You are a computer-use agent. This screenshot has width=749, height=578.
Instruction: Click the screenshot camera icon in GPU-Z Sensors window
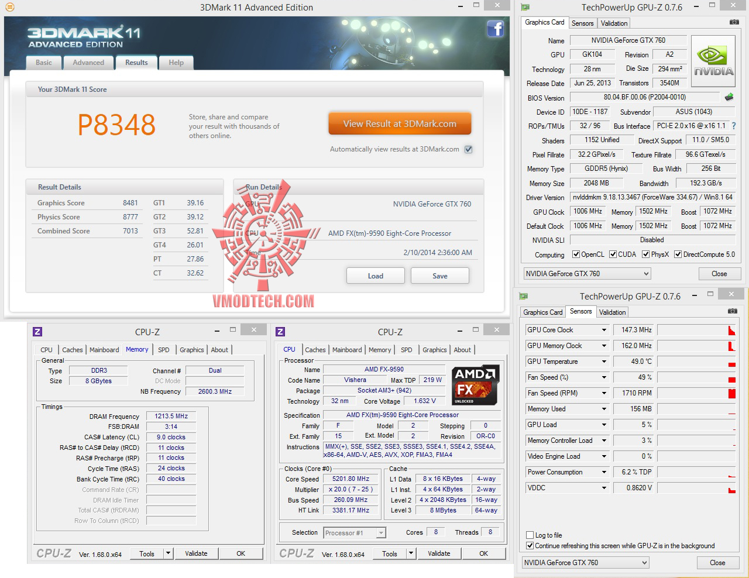point(732,311)
